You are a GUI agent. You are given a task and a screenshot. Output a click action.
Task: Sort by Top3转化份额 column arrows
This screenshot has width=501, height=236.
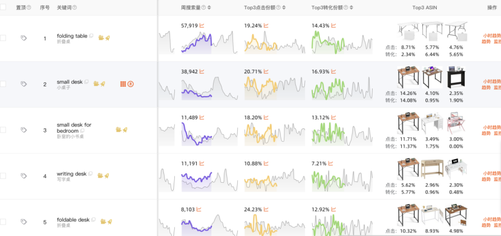pyautogui.click(x=352, y=7)
